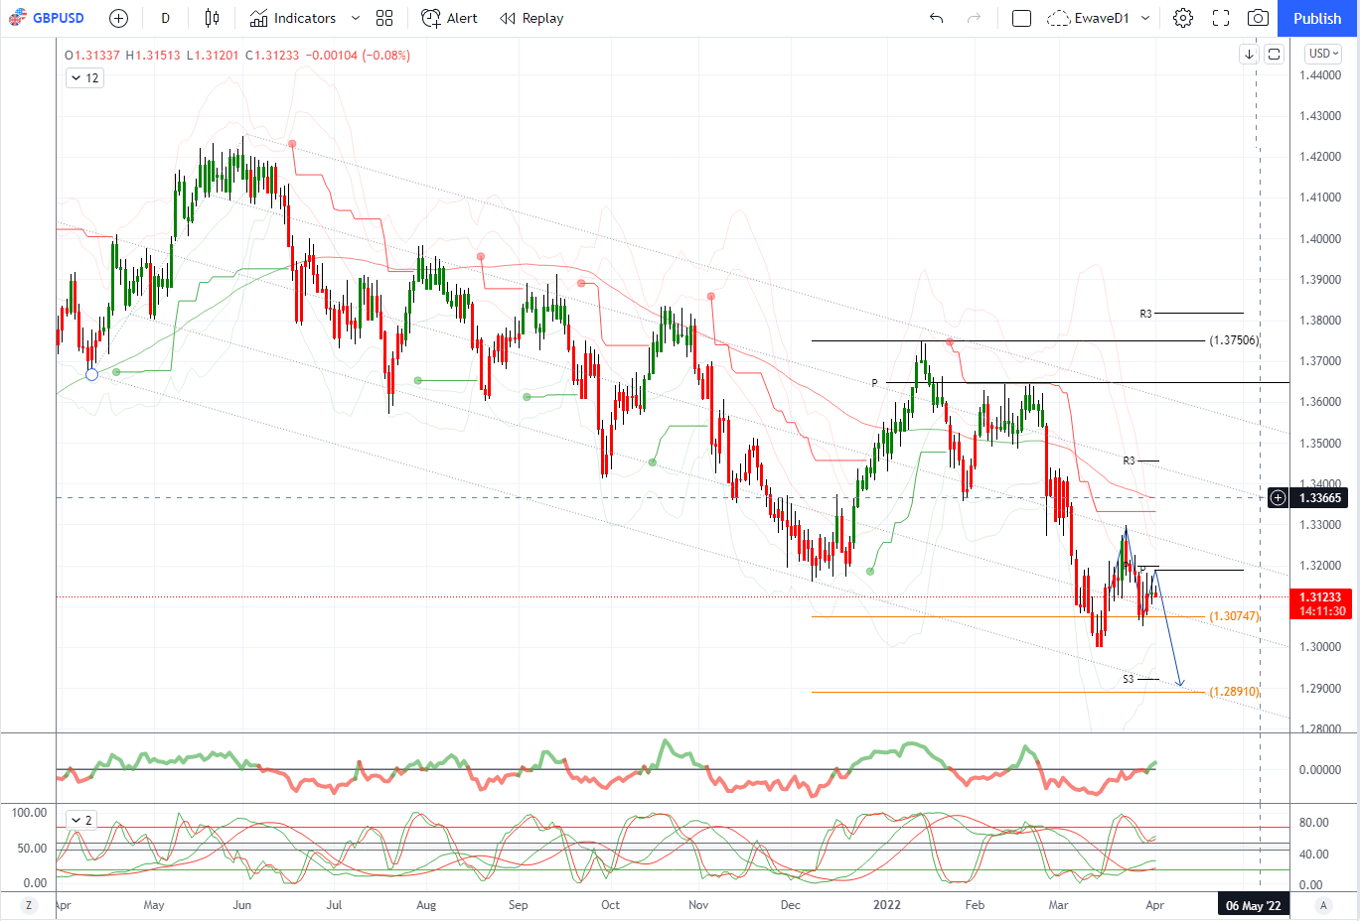Click the 1.28910 orange price label
The width and height of the screenshot is (1360, 921).
pyautogui.click(x=1233, y=692)
